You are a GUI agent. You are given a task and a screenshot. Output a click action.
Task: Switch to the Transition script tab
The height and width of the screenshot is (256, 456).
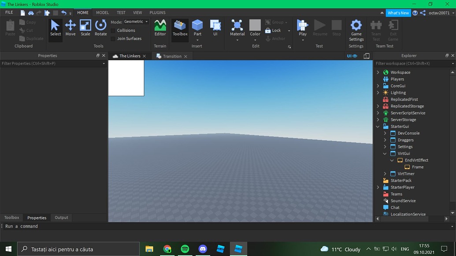(172, 56)
